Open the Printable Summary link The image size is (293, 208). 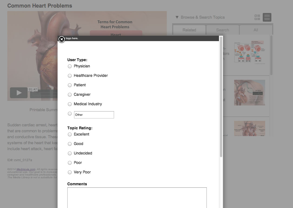(43, 110)
